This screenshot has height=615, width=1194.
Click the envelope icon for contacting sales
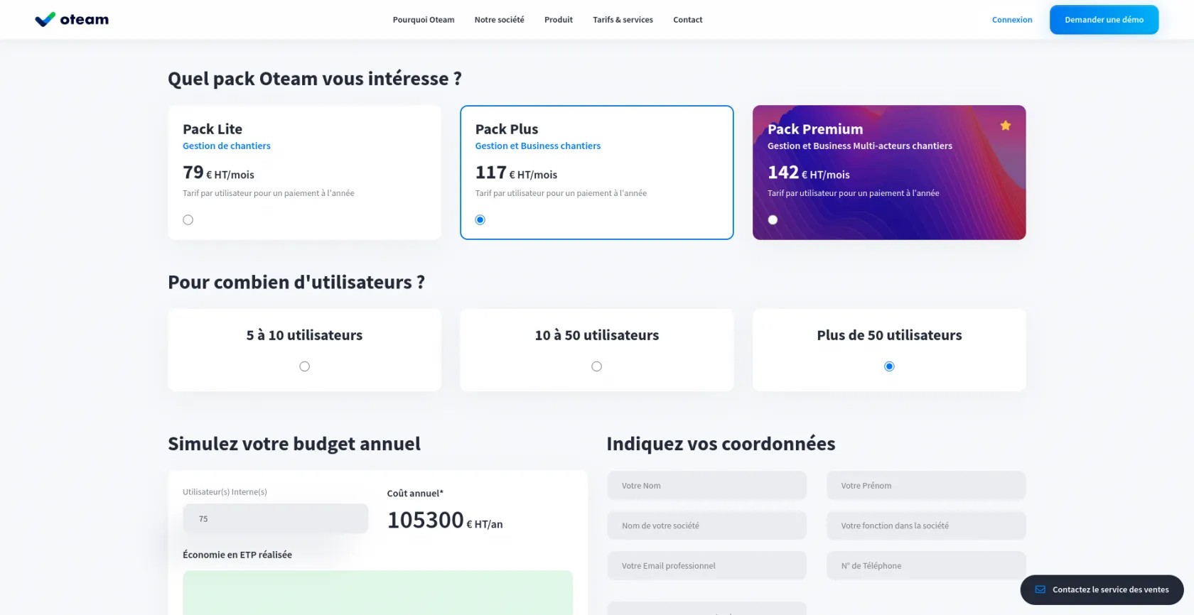click(1040, 589)
